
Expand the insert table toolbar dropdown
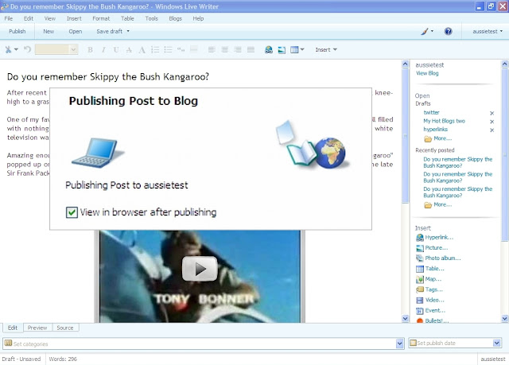click(302, 49)
